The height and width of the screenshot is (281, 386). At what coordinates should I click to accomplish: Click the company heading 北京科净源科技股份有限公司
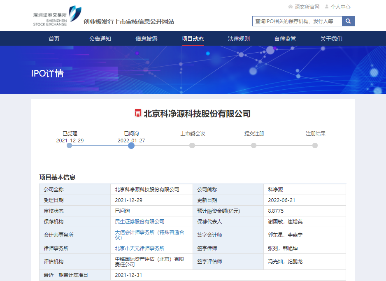(x=197, y=114)
